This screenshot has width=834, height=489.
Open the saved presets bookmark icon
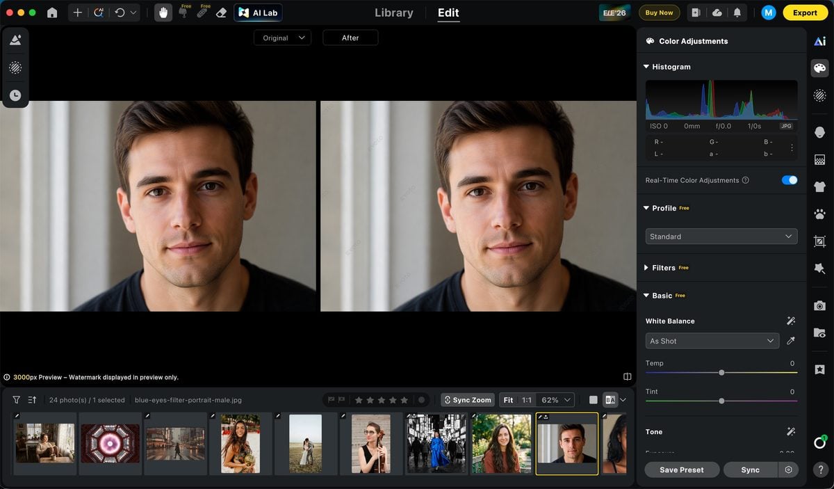pos(819,369)
